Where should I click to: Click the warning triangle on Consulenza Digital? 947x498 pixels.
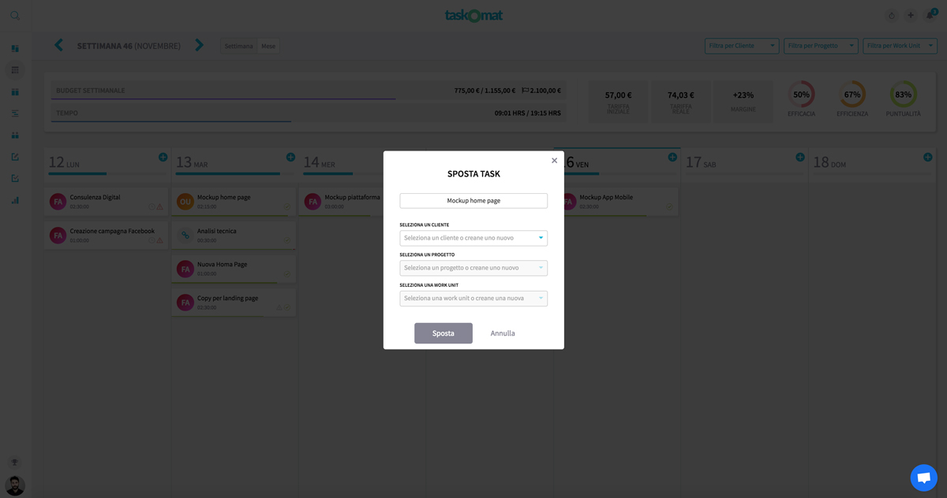point(159,207)
